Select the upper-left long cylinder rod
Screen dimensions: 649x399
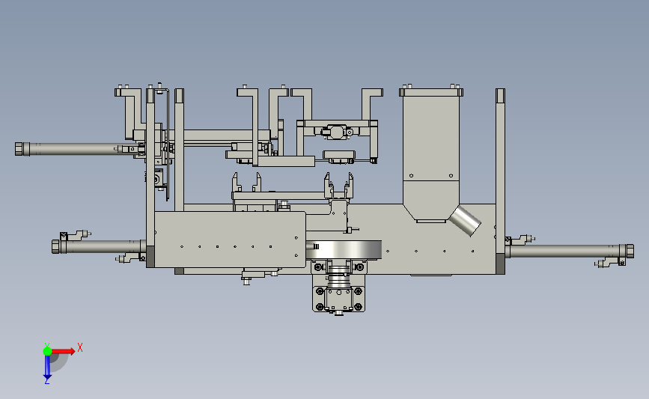pyautogui.click(x=77, y=149)
